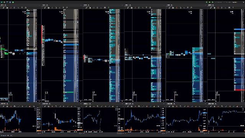Image resolution: width=245 pixels, height=138 pixels.
Task: Click red icon in fifth order book toolbar
Action: [x=177, y=8]
